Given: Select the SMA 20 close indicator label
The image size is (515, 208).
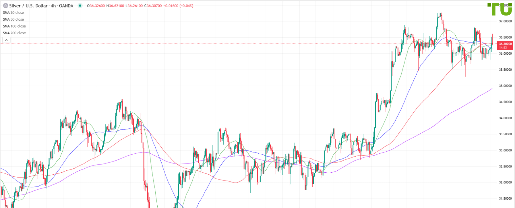Looking at the screenshot, I should (13, 13).
